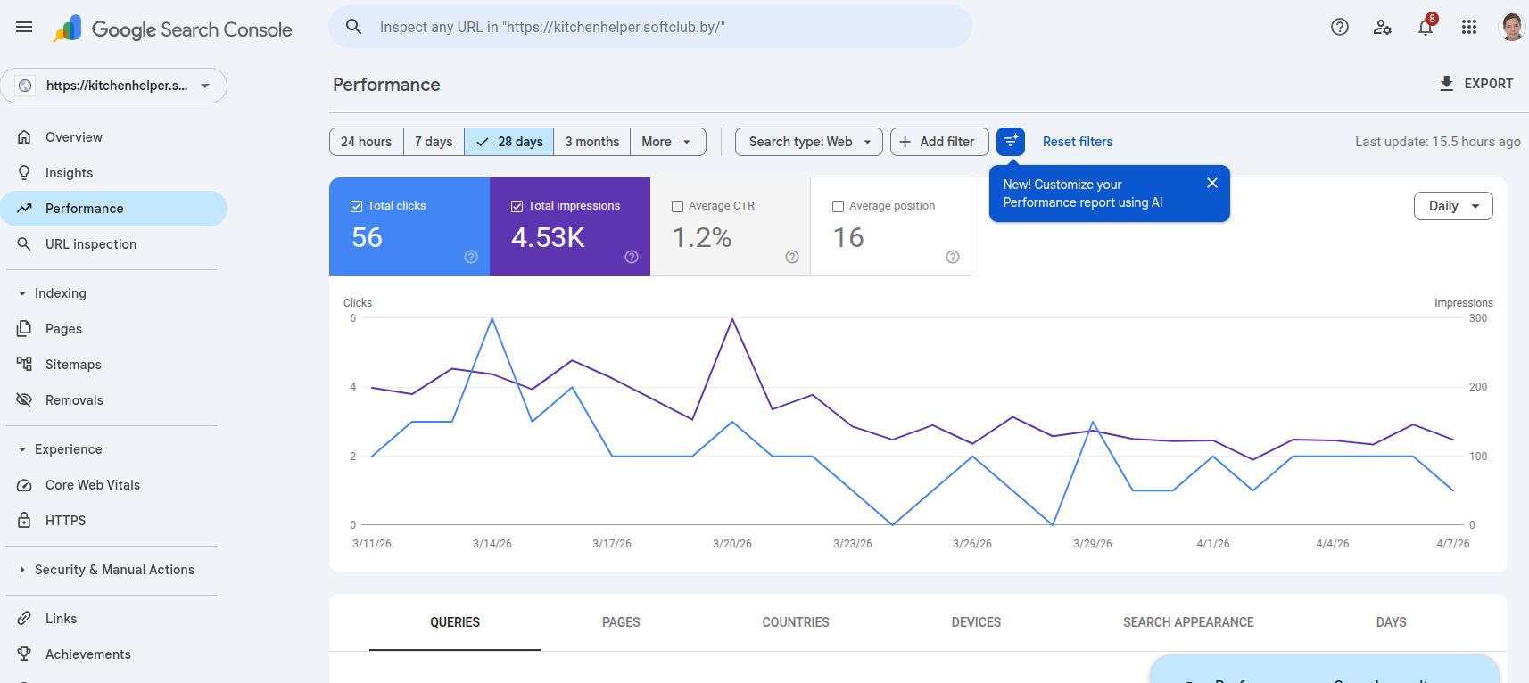Open the Help question mark icon

tap(1339, 27)
